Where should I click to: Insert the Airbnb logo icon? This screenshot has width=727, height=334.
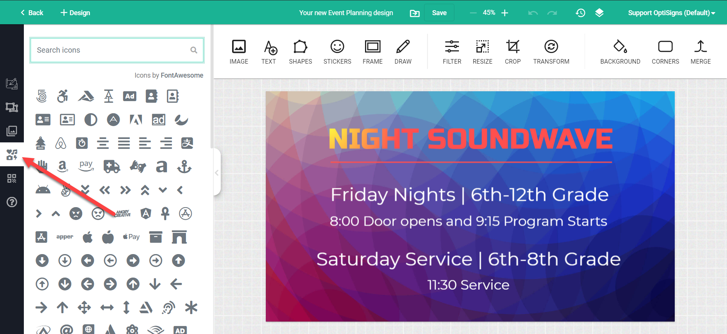click(61, 143)
